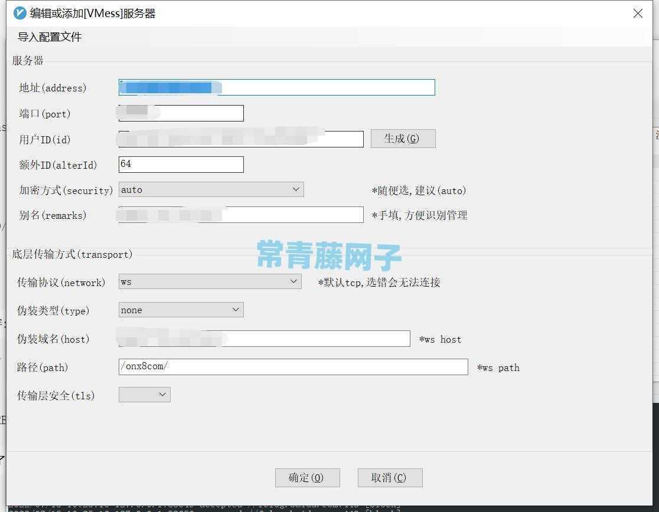Screen dimensions: 659x512
Task: Click the 服务器 group label
Action: [28, 60]
